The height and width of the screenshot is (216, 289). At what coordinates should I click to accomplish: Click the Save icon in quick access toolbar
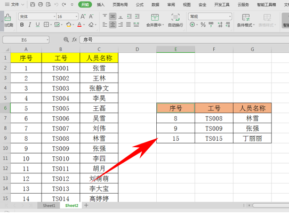click(x=33, y=4)
